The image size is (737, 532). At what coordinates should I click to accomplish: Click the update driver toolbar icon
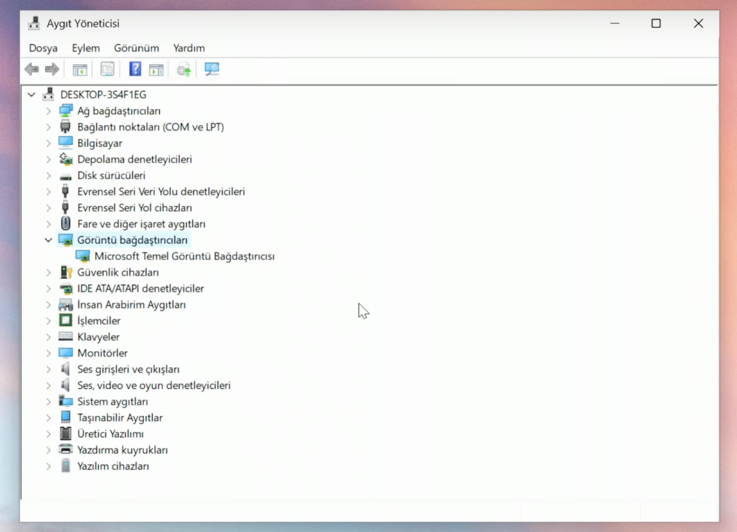[184, 70]
